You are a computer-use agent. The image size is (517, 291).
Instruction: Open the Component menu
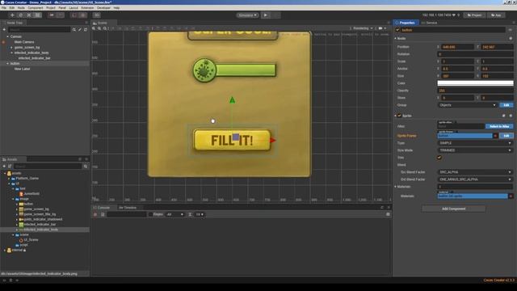pos(36,7)
